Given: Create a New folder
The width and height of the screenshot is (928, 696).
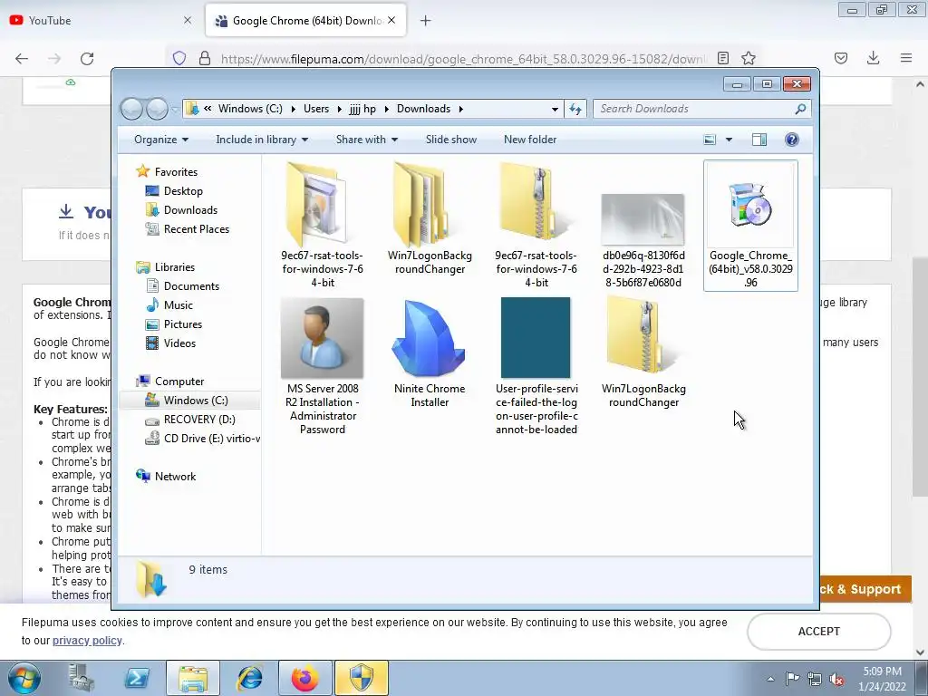Looking at the screenshot, I should click(530, 140).
